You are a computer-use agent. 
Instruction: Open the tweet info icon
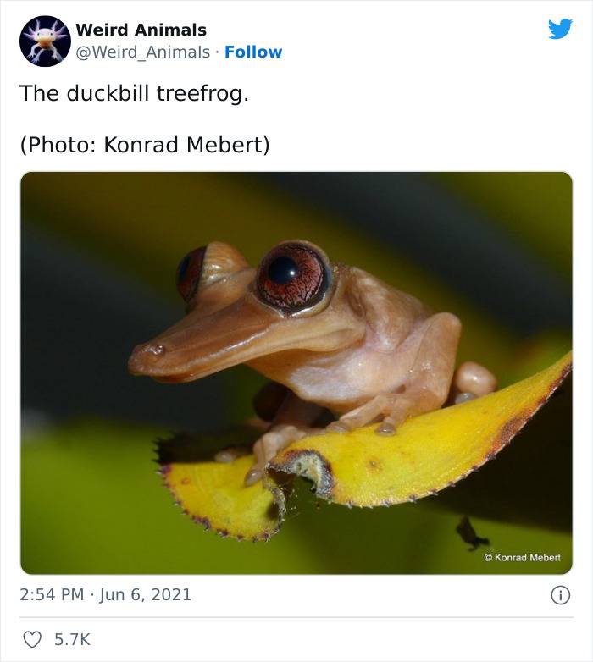[561, 595]
